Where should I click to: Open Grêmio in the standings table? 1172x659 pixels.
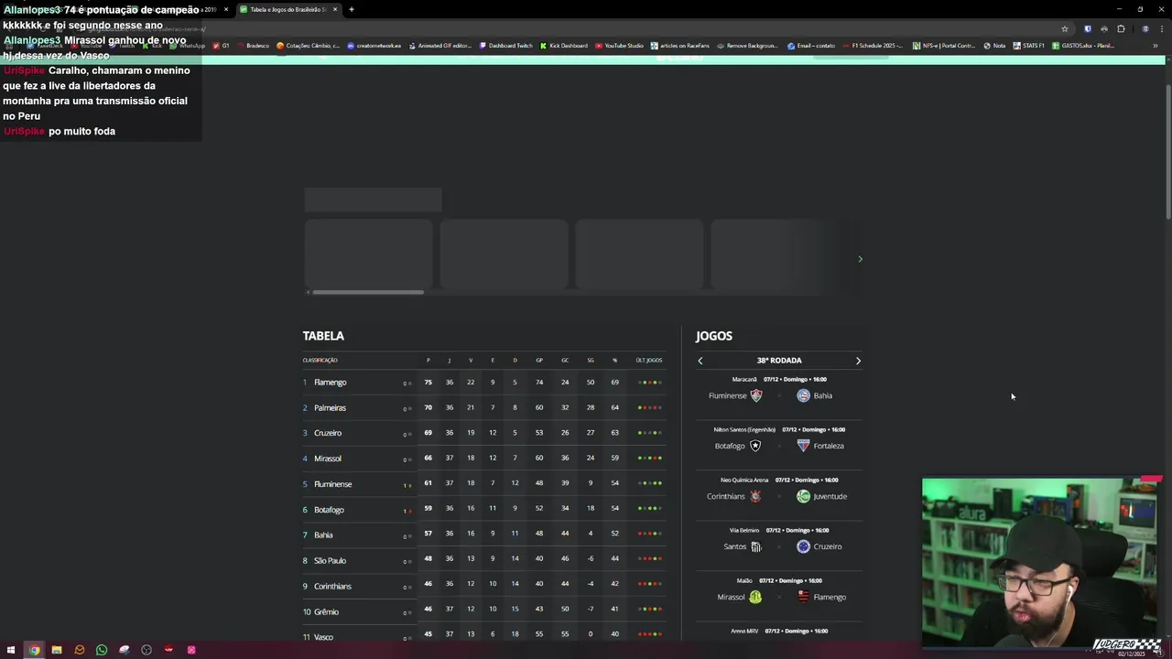tap(326, 611)
